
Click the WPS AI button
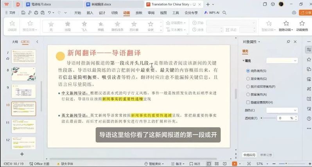point(212,13)
